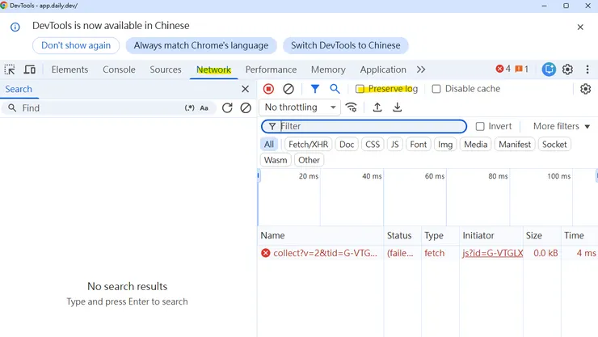
Task: Refresh the search results
Action: (227, 107)
